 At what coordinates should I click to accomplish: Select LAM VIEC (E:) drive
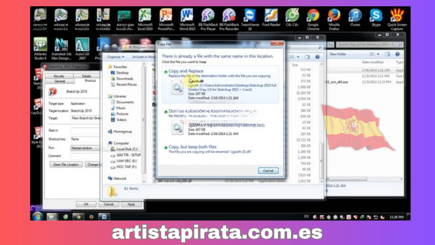pos(126,161)
